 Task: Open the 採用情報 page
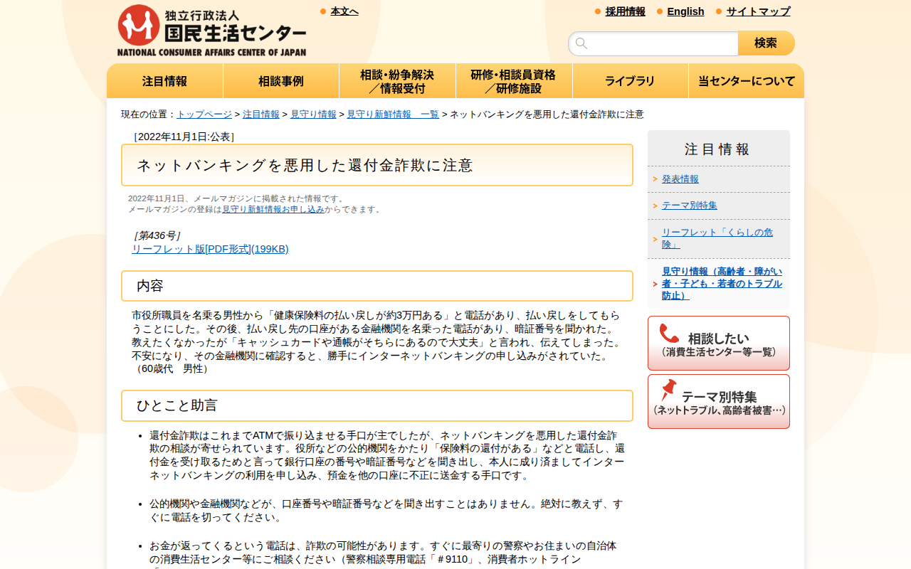[x=625, y=11]
